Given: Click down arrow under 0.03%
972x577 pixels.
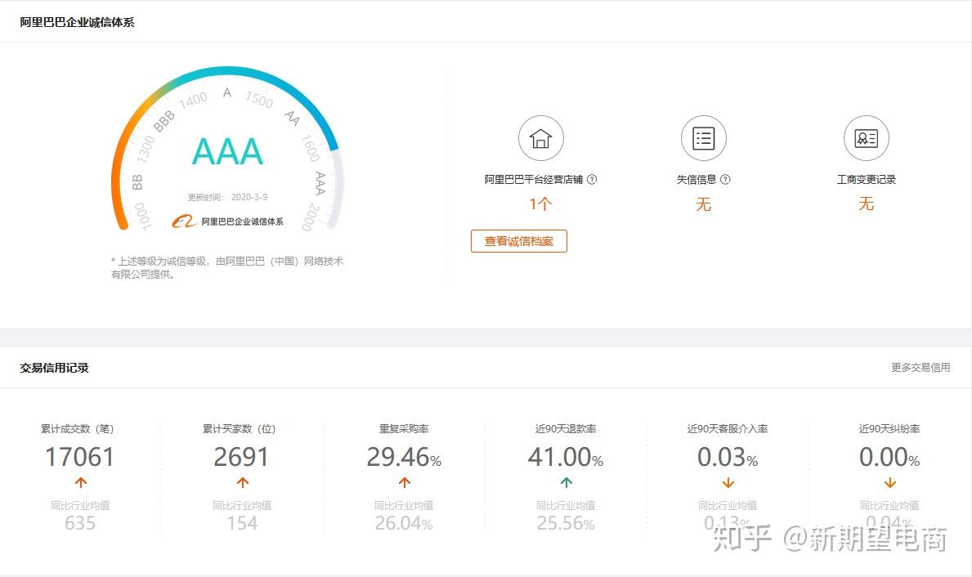Looking at the screenshot, I should point(728,482).
